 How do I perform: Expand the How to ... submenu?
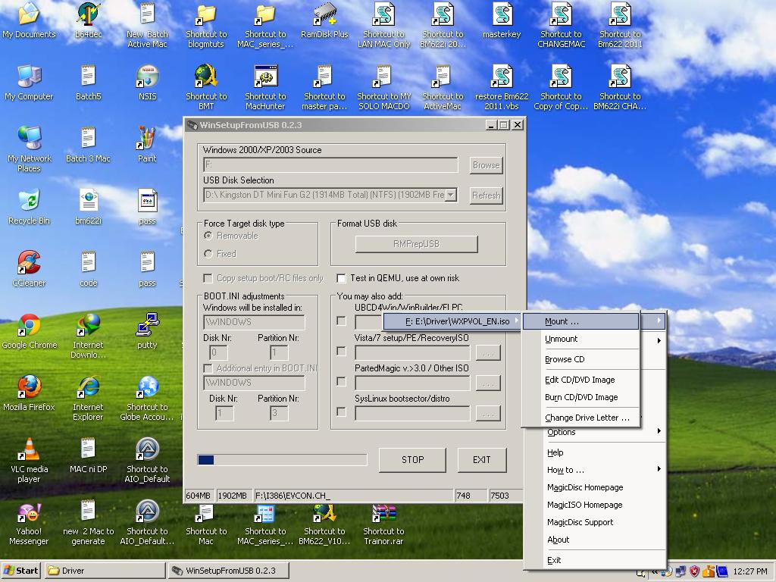(595, 470)
